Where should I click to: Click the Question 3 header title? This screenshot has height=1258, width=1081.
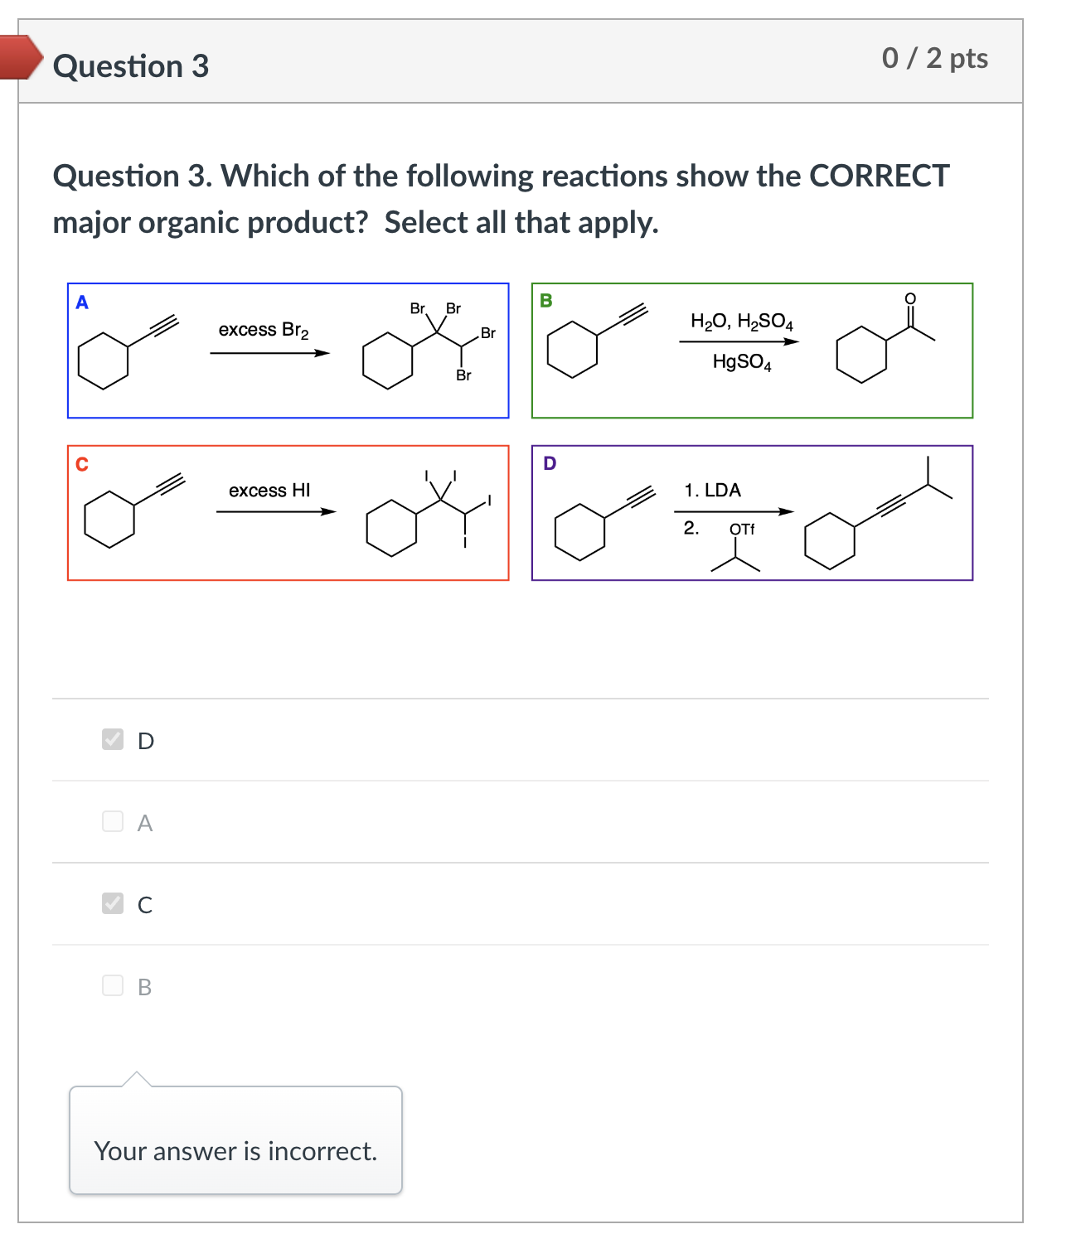coord(129,65)
